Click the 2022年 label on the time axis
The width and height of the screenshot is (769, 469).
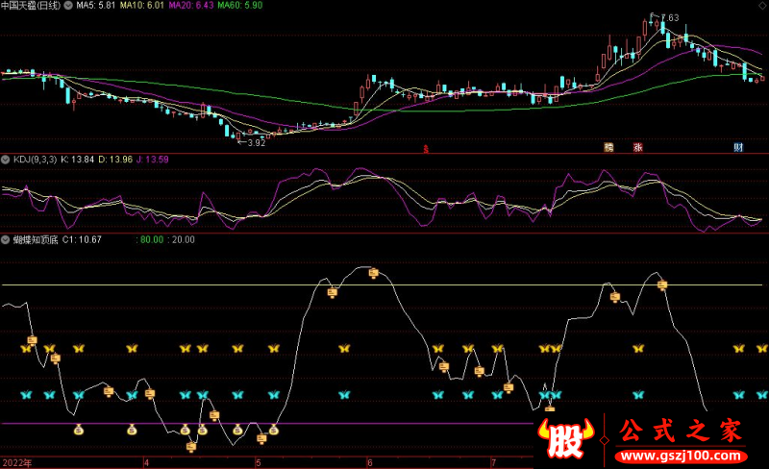pos(16,462)
